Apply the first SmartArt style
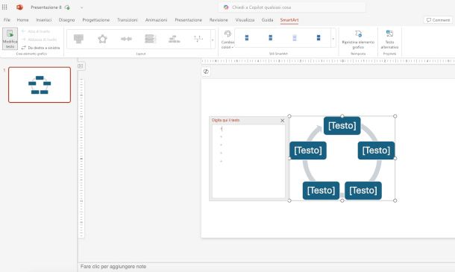The image size is (455, 272). point(247,38)
